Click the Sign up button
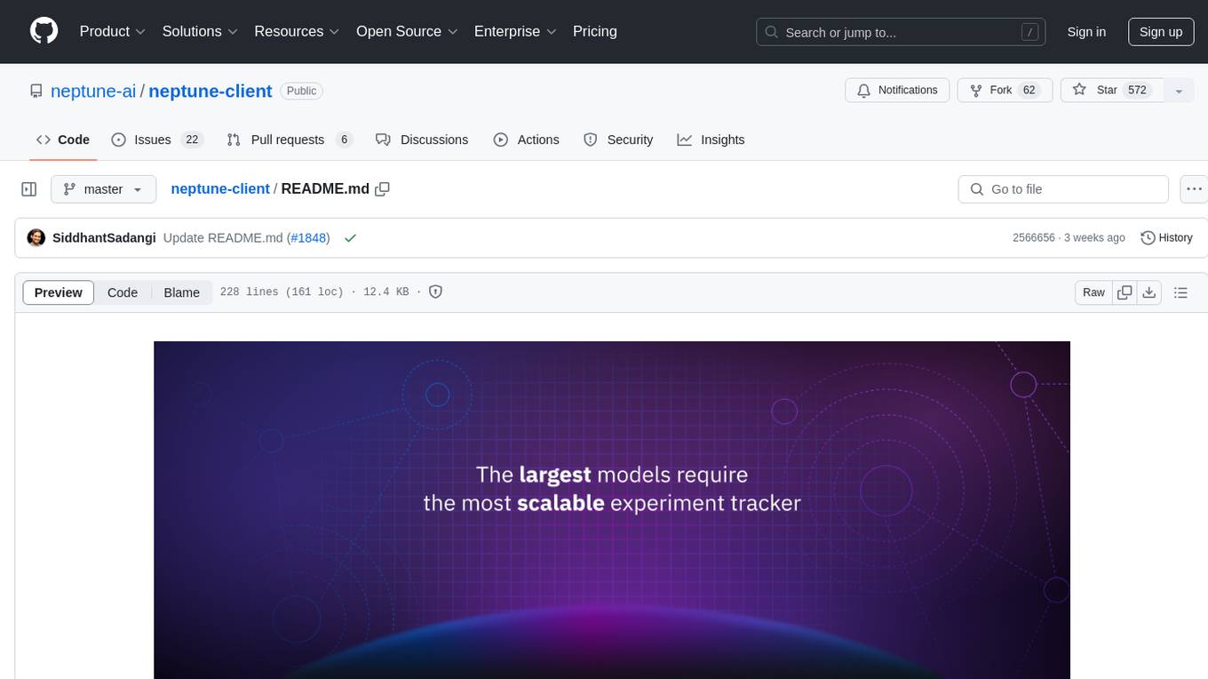 tap(1161, 32)
